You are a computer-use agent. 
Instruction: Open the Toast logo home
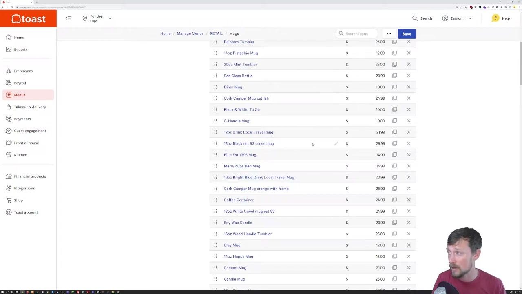(28, 19)
